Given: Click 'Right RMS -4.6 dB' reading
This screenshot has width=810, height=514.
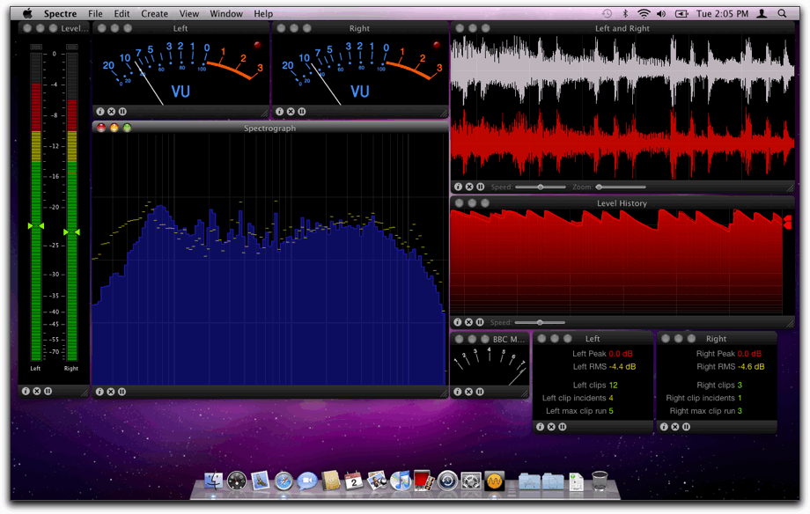Looking at the screenshot, I should pos(731,367).
